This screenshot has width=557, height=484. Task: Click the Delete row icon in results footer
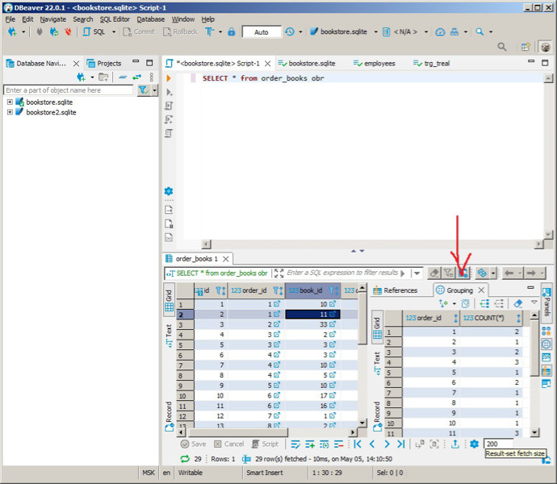[x=338, y=444]
